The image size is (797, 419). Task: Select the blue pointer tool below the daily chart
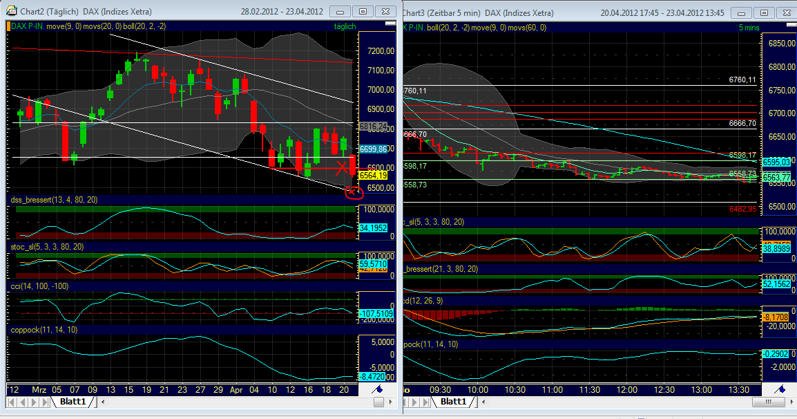click(378, 389)
